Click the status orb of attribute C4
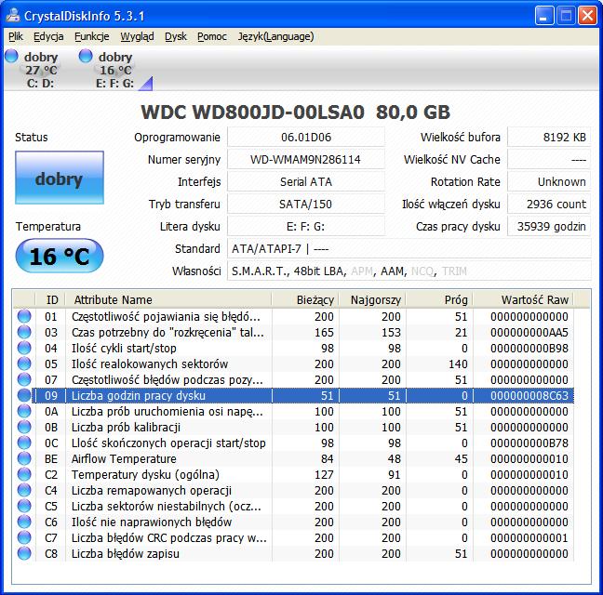This screenshot has width=603, height=595. (x=24, y=490)
